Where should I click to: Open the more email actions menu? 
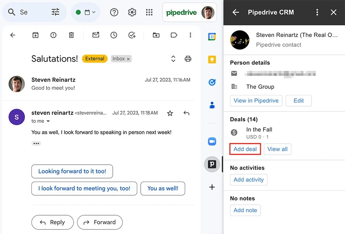click(190, 35)
